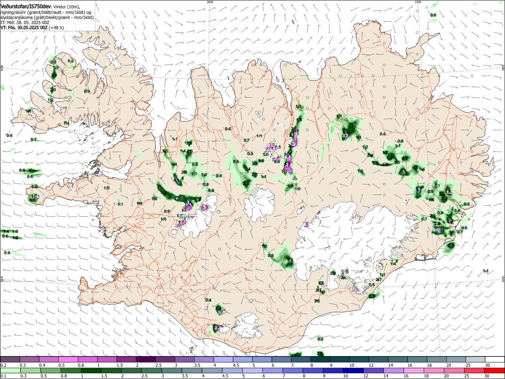
Task: Click the 1.8 value off the Westfjords coast
Action: coord(28,111)
